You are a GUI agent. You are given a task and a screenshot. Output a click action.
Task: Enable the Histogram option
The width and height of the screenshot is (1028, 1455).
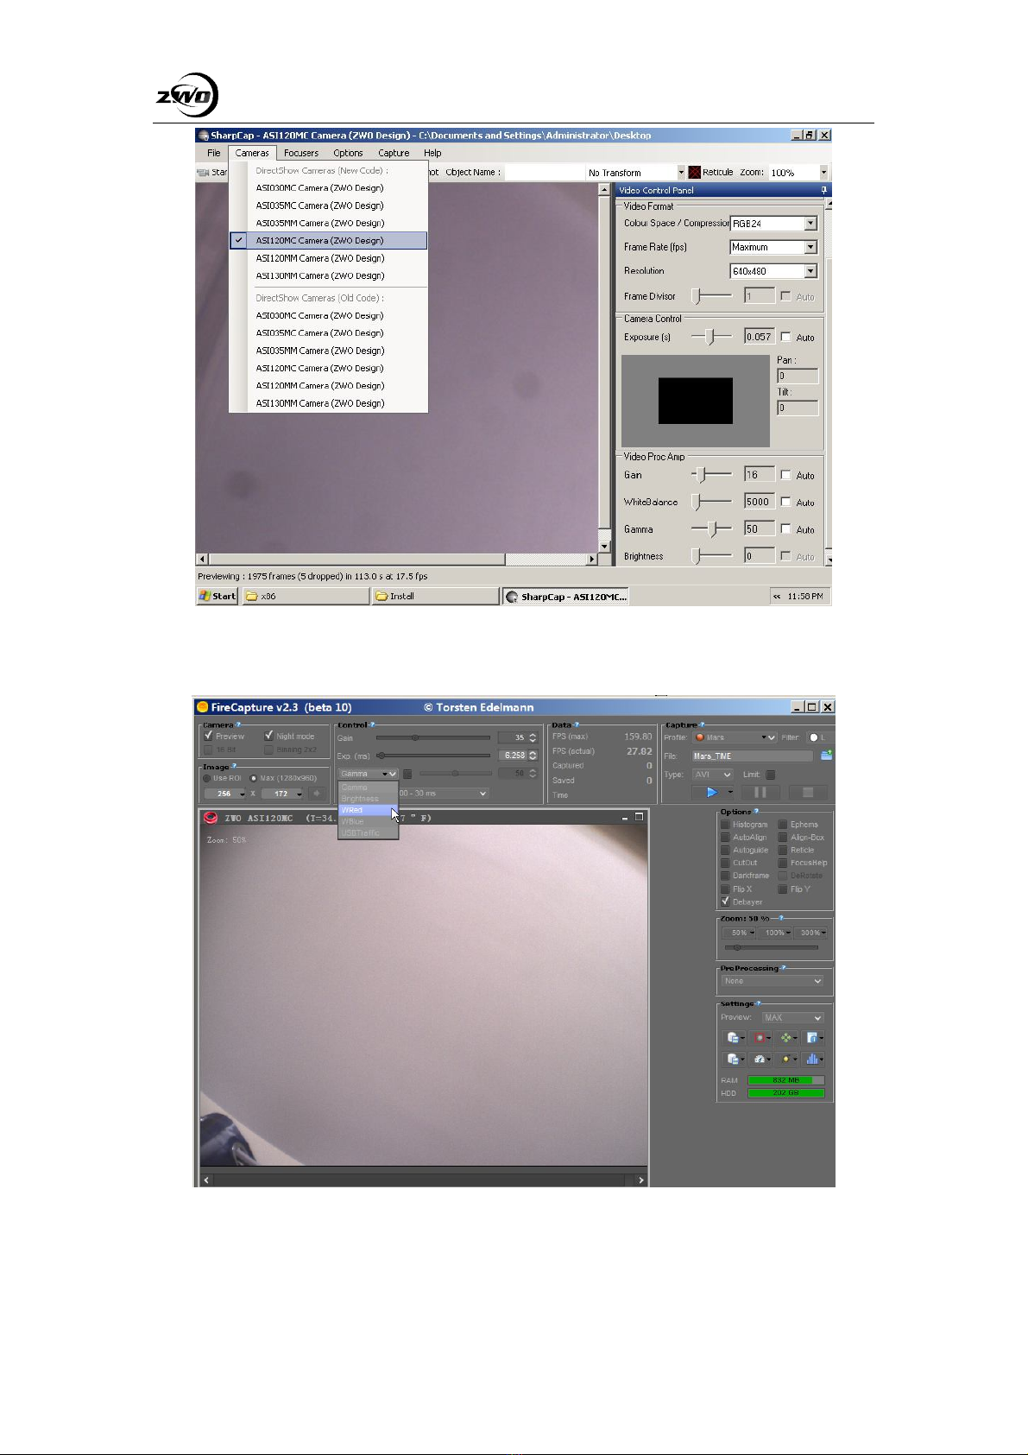(x=725, y=824)
